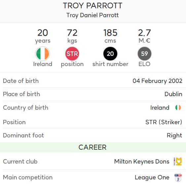Click the League One competition logo
Image resolution: width=186 pixels, height=184 pixels.
[x=178, y=178]
